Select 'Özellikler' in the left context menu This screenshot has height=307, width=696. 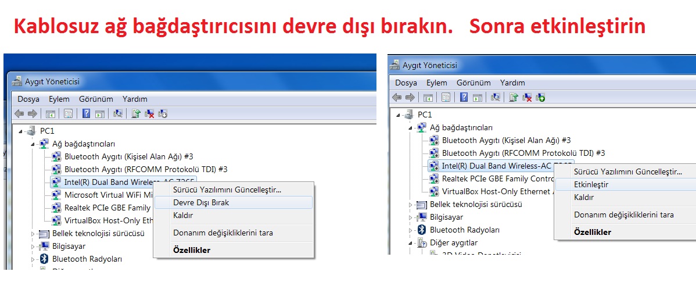192,250
